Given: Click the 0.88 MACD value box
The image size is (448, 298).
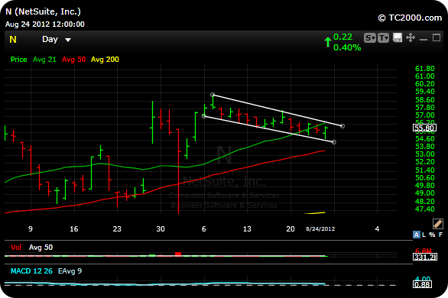Looking at the screenshot, I should 422,284.
